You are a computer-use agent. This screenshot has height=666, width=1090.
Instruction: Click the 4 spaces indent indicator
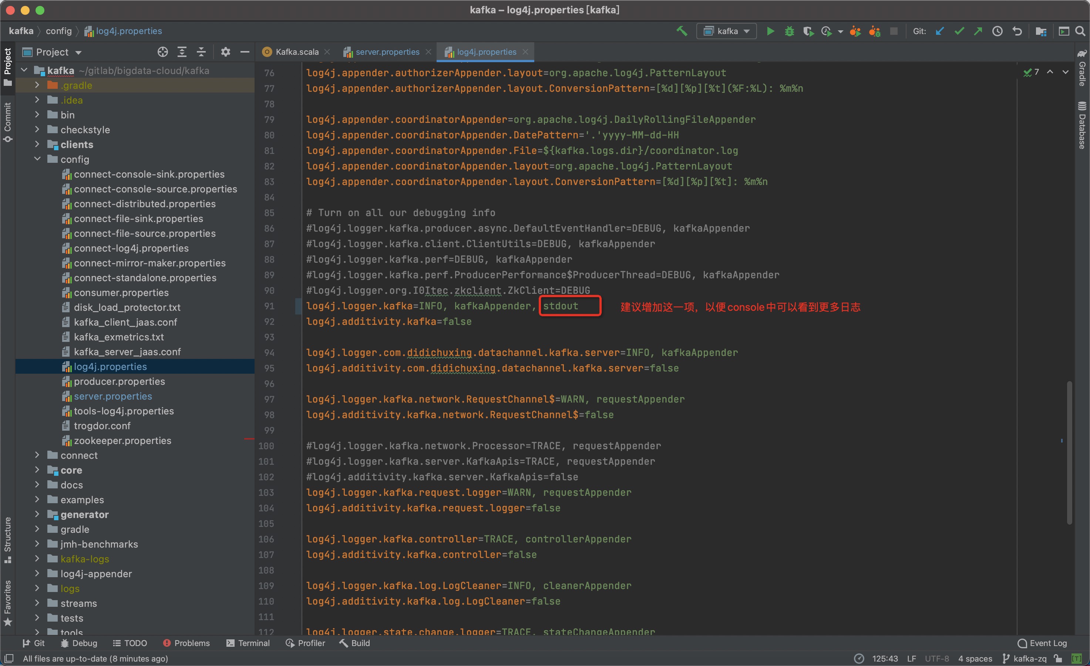(x=975, y=659)
